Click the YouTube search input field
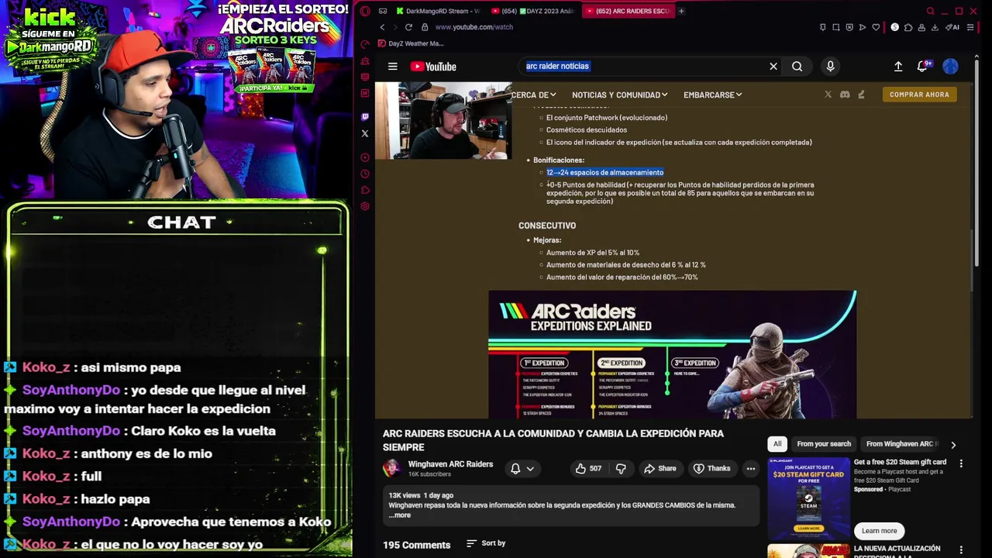Screen dimensions: 992x558 pos(646,67)
